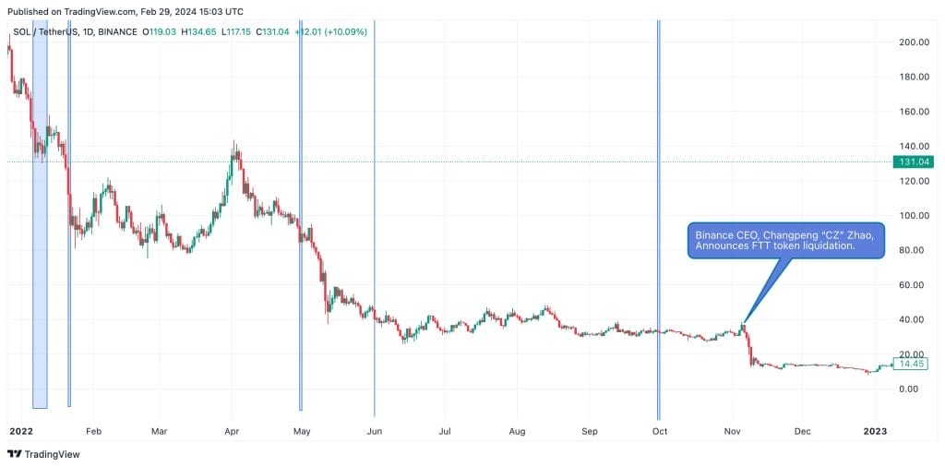Click the 60.00 price axis label
945x467 pixels.
click(x=912, y=285)
